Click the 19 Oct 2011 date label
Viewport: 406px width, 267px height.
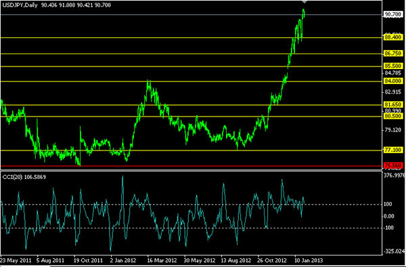click(88, 260)
